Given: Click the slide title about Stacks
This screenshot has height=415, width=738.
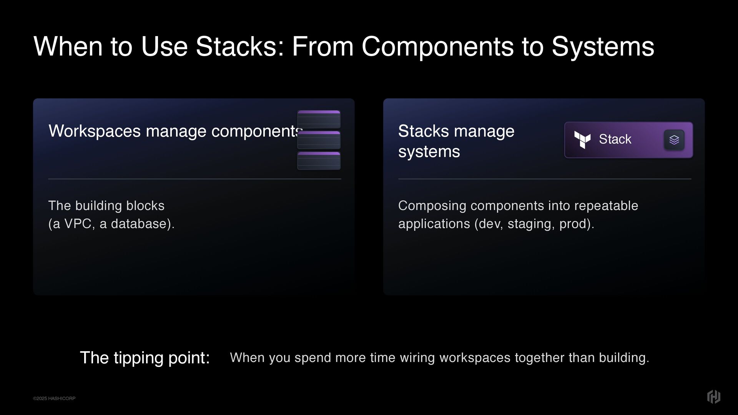Looking at the screenshot, I should pyautogui.click(x=344, y=46).
